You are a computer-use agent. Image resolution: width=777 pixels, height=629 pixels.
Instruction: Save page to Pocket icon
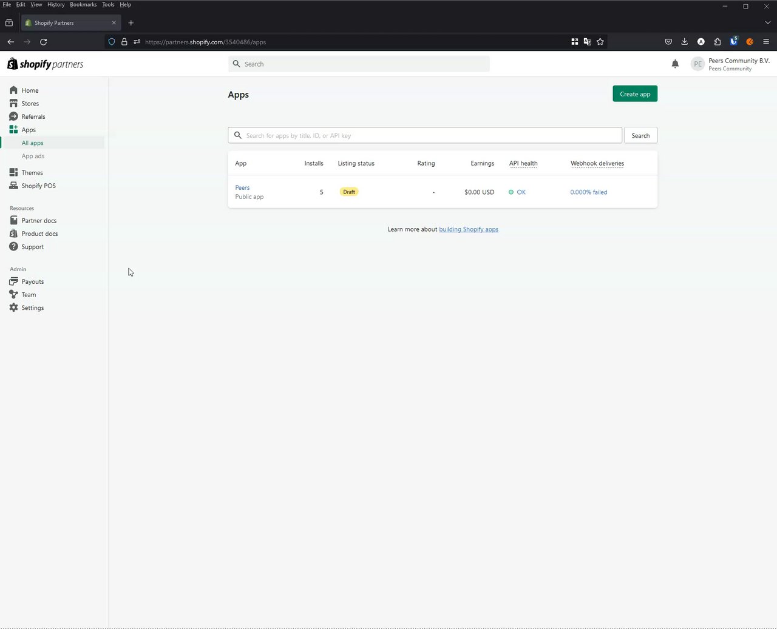pyautogui.click(x=668, y=42)
